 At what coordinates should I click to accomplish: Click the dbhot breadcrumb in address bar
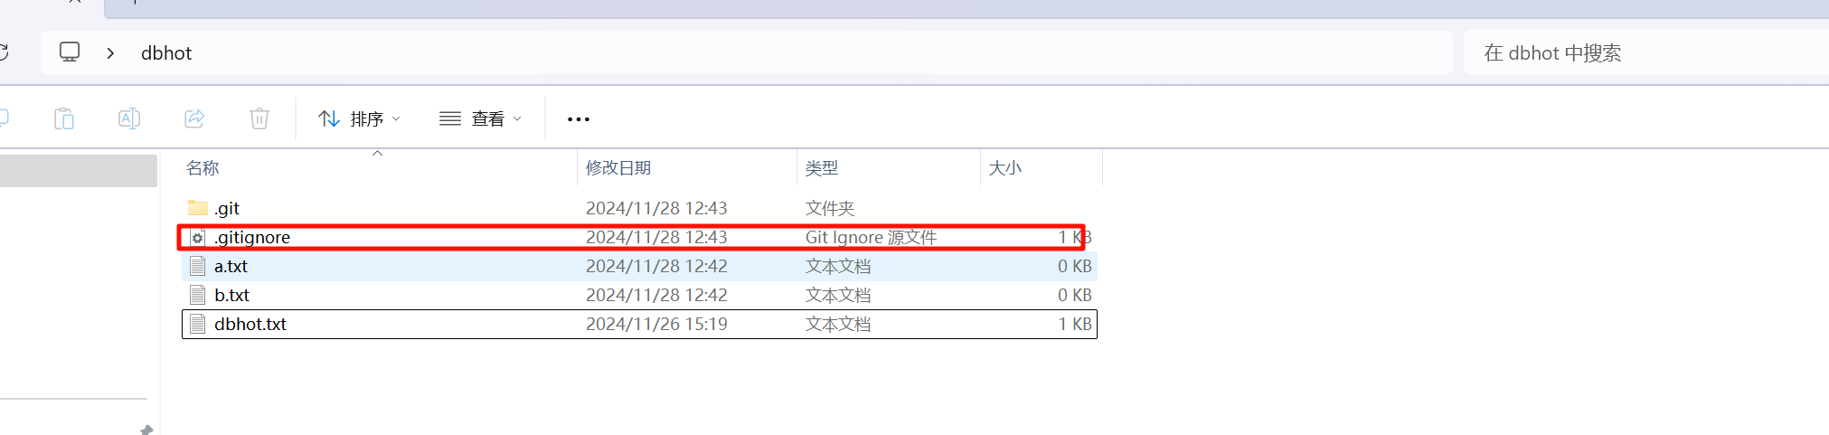(x=166, y=53)
